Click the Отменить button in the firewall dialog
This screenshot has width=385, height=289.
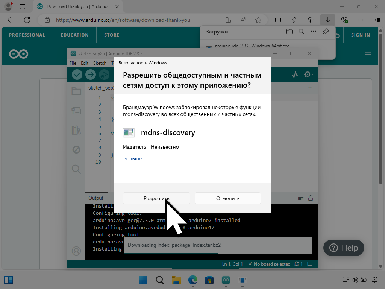point(228,198)
